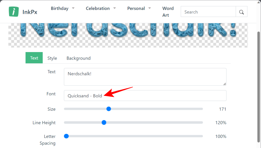The image size is (261, 148).
Task: Open the Celebration dropdown menu
Action: [101, 8]
